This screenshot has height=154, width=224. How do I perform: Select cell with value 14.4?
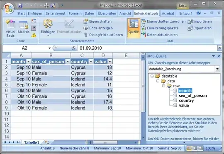click(103, 79)
